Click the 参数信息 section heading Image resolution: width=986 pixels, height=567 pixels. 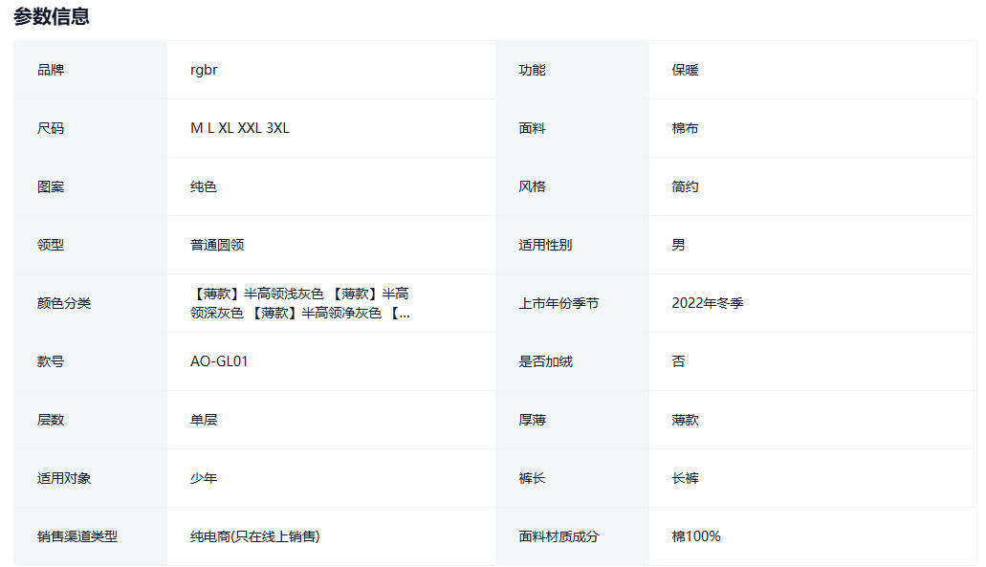click(x=52, y=16)
